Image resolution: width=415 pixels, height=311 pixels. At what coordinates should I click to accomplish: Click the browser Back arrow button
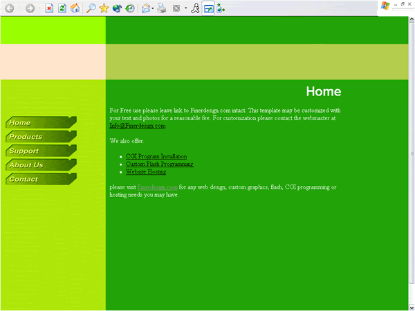10,8
